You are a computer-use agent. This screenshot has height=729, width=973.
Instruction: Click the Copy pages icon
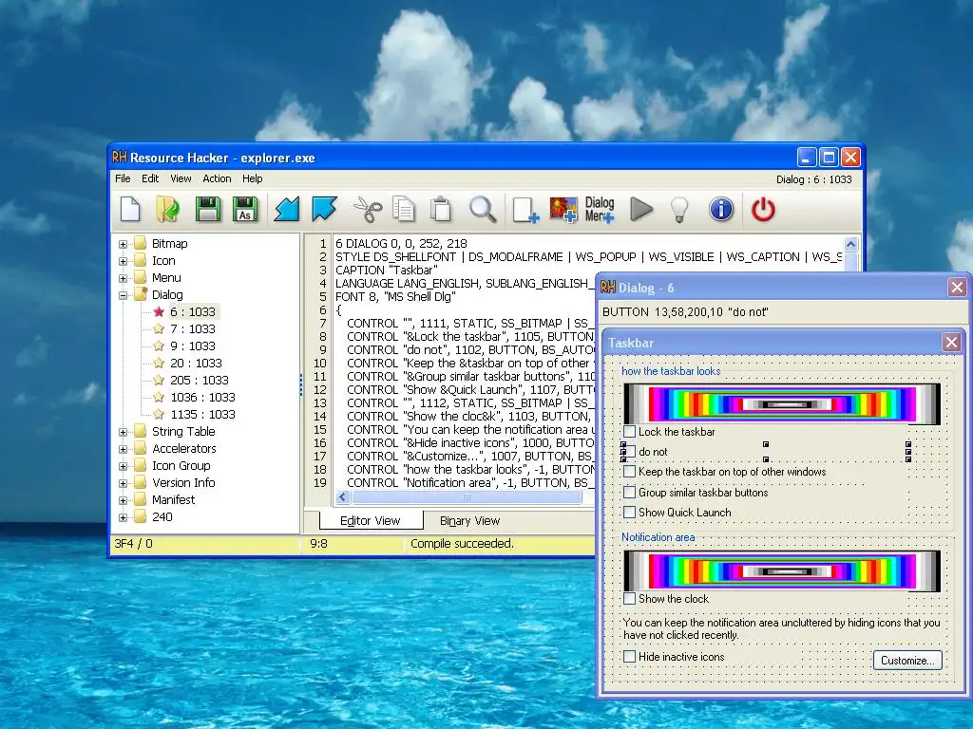click(x=404, y=210)
